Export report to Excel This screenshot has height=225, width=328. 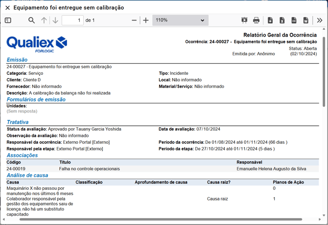tap(282, 21)
